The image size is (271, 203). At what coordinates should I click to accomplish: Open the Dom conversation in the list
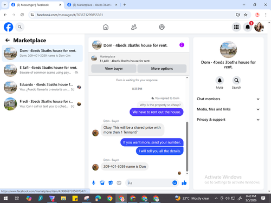(42, 53)
